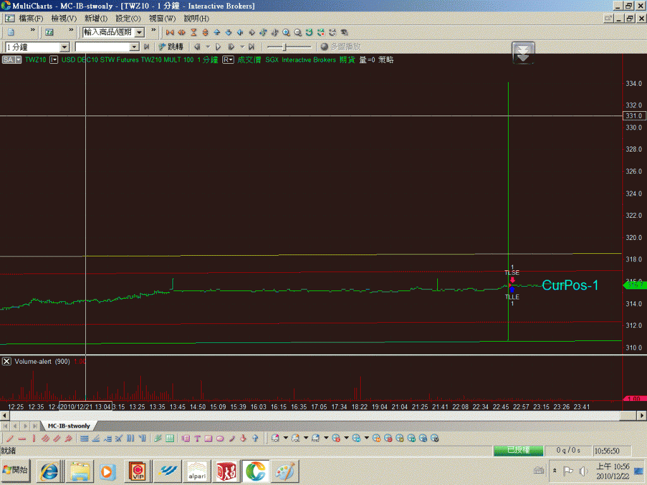Open the 視窗(W) menu

click(x=162, y=18)
